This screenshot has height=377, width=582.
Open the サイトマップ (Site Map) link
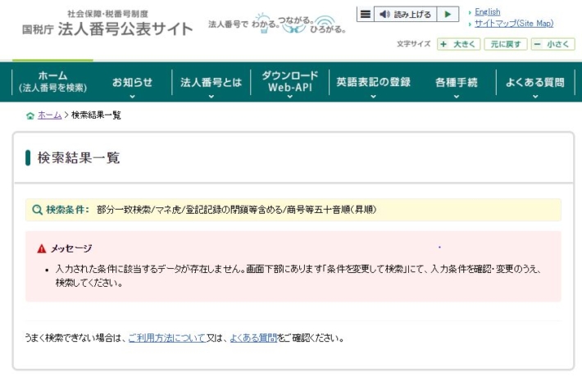tap(514, 24)
